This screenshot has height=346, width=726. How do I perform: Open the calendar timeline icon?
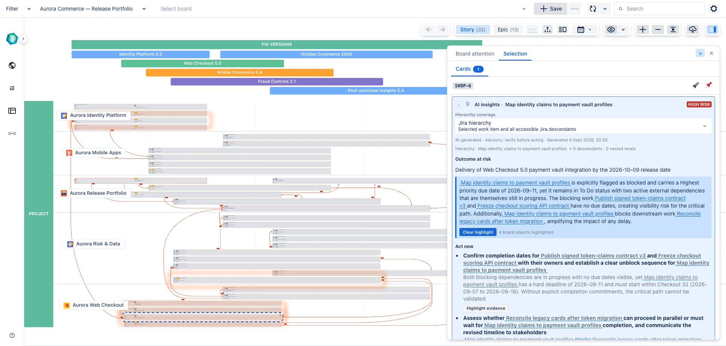click(581, 29)
